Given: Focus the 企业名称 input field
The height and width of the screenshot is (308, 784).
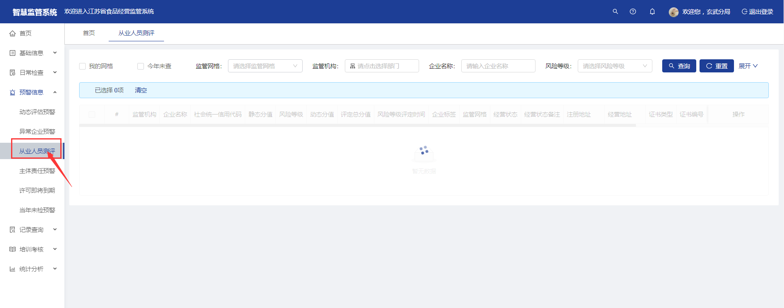Looking at the screenshot, I should (x=498, y=66).
